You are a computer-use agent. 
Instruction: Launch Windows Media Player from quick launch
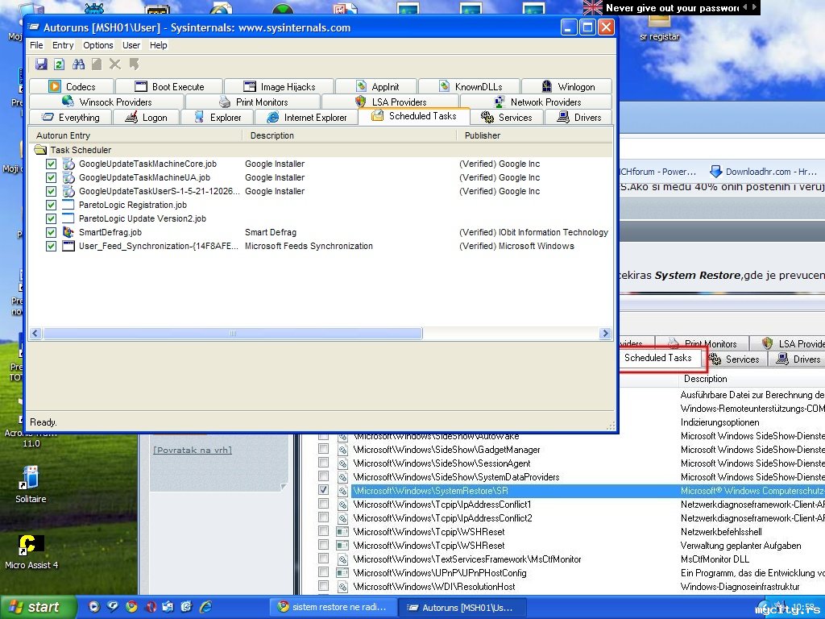click(93, 606)
